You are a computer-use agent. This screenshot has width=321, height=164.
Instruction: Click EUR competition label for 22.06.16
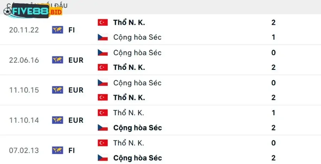76,60
